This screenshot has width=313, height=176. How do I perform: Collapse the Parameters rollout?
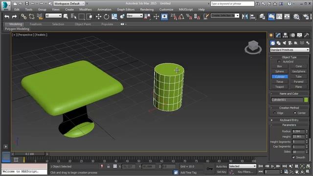tap(289, 125)
